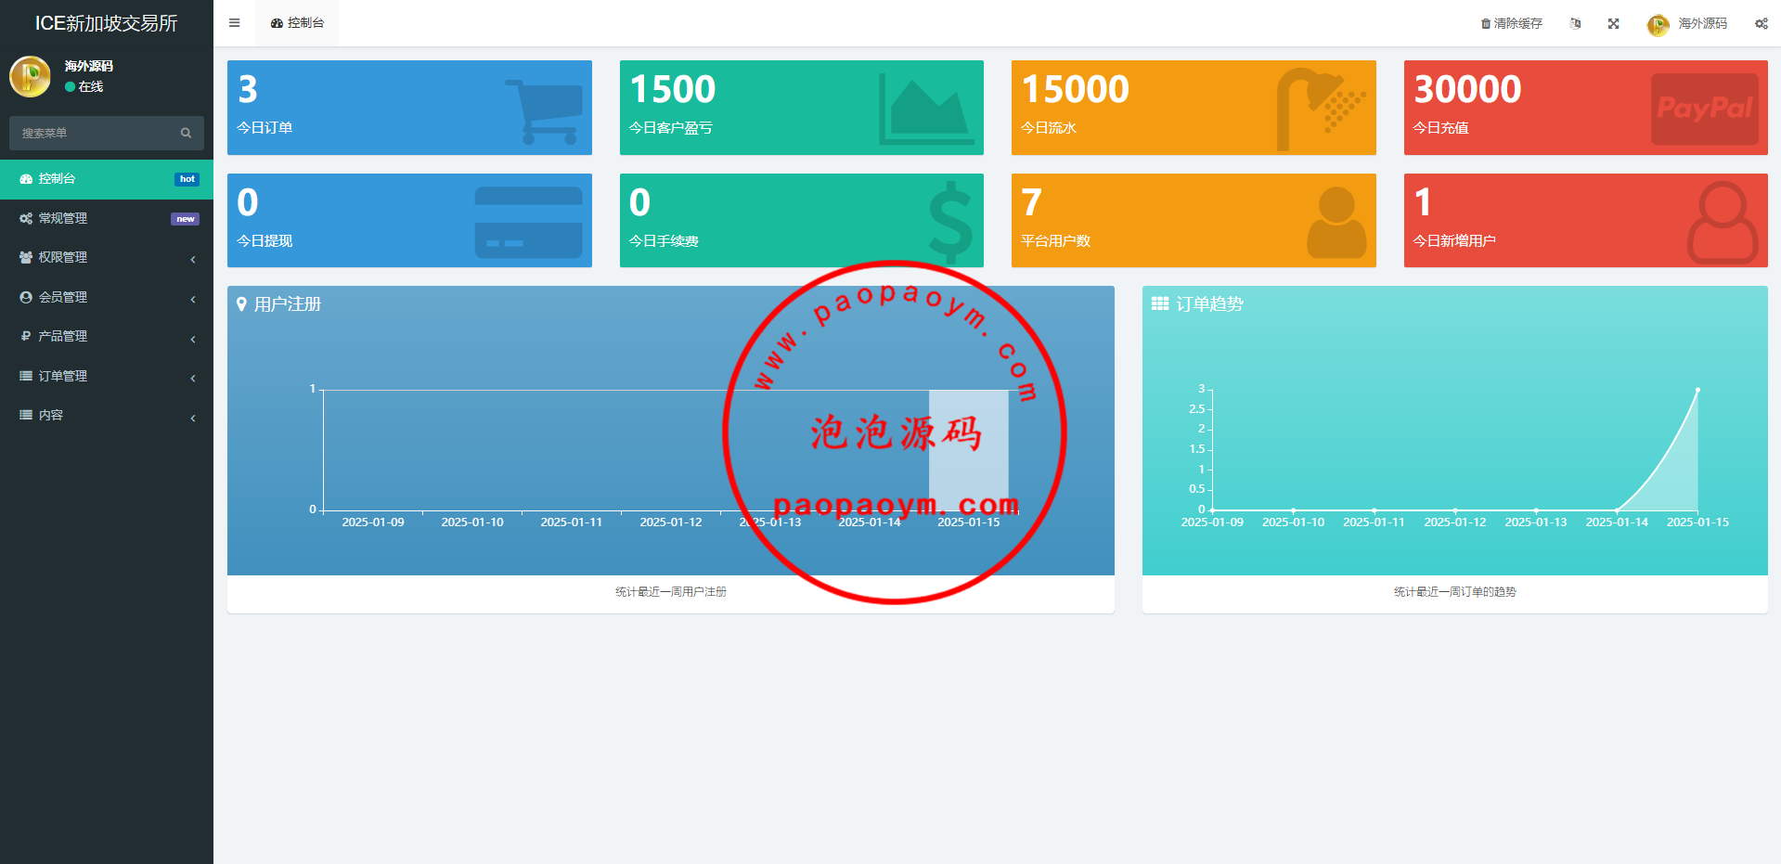Click the hot badge on 控制台
Viewport: 1781px width, 864px height.
point(187,179)
